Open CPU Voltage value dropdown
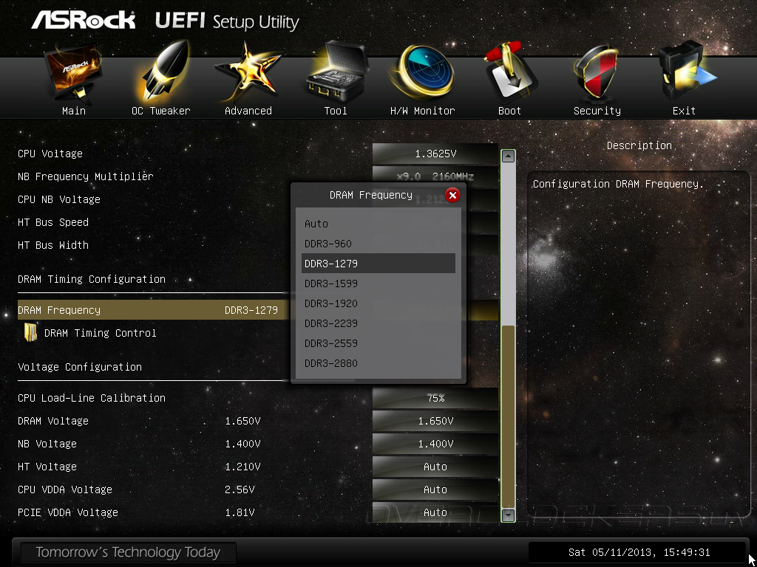The height and width of the screenshot is (567, 757). 435,154
